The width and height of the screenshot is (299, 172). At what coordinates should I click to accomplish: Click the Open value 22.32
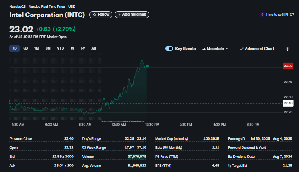(69, 148)
